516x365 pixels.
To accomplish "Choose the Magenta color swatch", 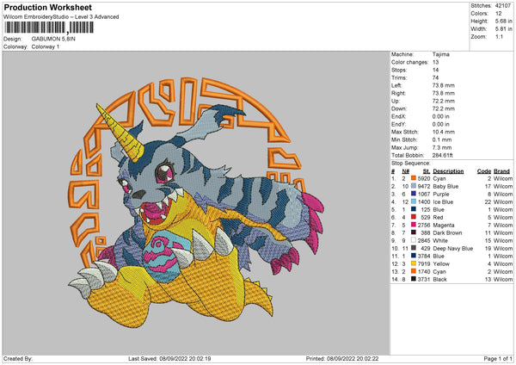I will [x=414, y=225].
